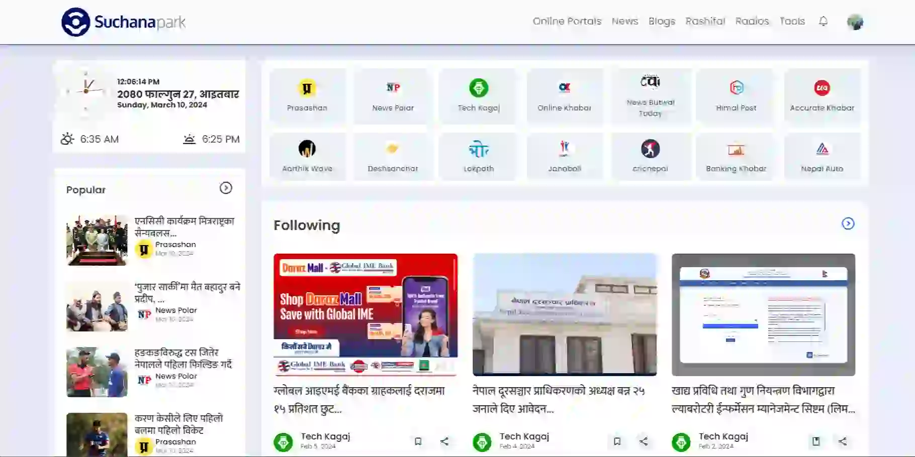This screenshot has width=915, height=457.
Task: Go to Radios menu
Action: pos(752,21)
